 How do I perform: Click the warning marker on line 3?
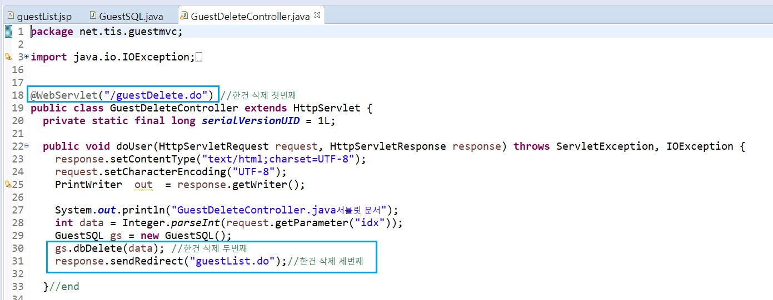click(x=8, y=57)
